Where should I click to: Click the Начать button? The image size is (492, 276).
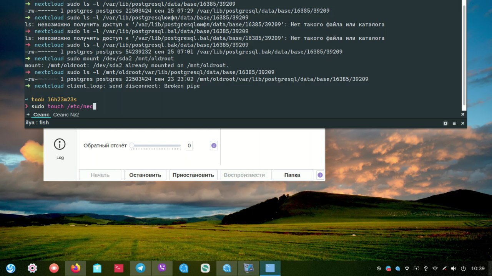point(100,175)
